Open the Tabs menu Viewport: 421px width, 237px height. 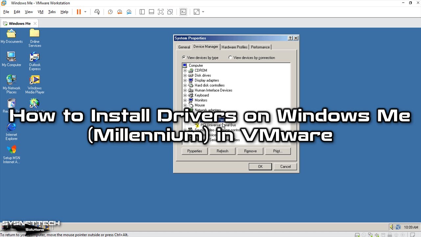[52, 12]
